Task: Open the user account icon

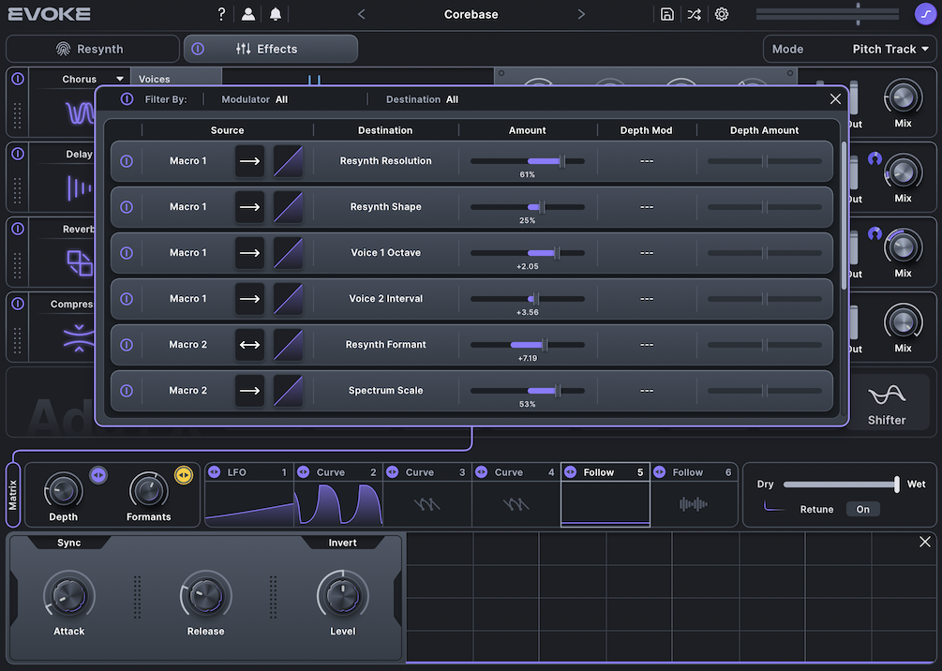Action: click(248, 14)
